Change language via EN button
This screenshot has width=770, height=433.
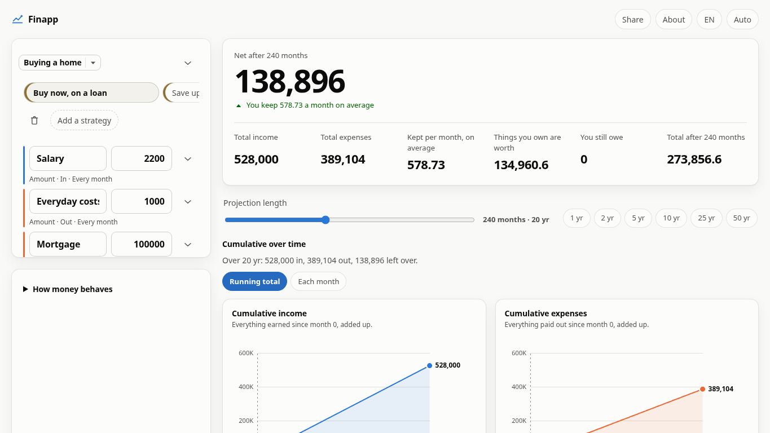click(709, 19)
